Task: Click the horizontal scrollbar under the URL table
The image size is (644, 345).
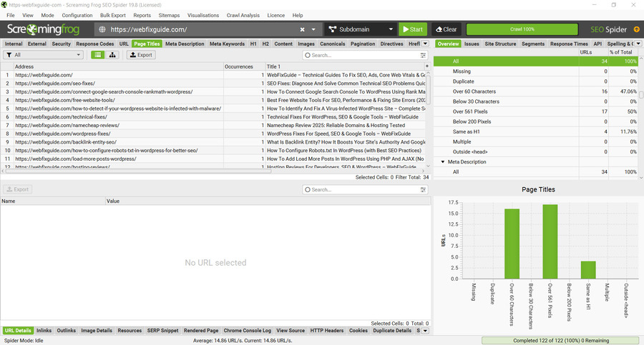Action: point(138,171)
